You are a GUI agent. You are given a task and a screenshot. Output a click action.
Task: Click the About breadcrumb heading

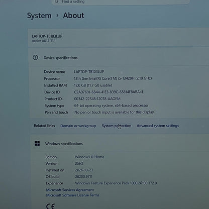[73, 16]
